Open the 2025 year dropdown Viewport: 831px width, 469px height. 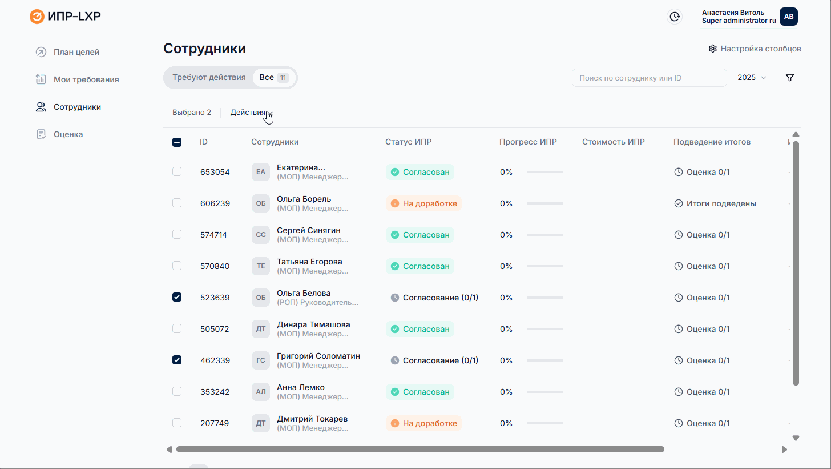(x=752, y=78)
